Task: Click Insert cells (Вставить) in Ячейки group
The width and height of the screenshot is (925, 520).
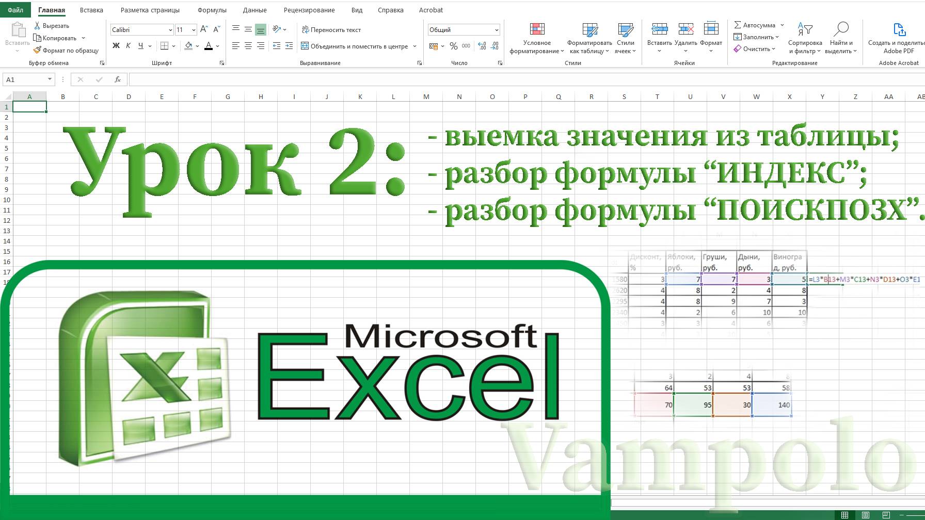Action: pos(659,38)
